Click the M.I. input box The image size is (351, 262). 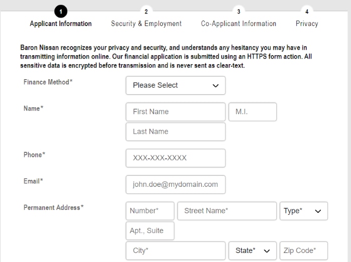pyautogui.click(x=253, y=112)
